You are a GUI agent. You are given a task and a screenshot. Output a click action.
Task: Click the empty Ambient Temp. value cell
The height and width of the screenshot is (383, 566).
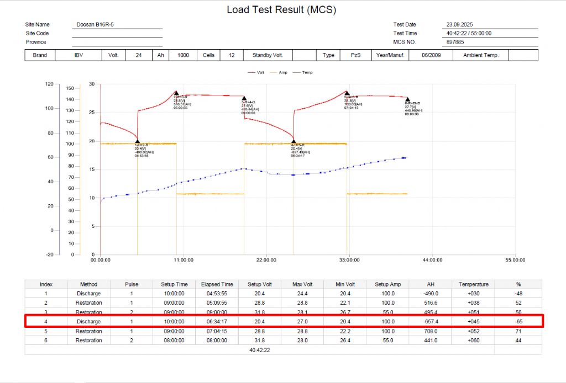523,55
